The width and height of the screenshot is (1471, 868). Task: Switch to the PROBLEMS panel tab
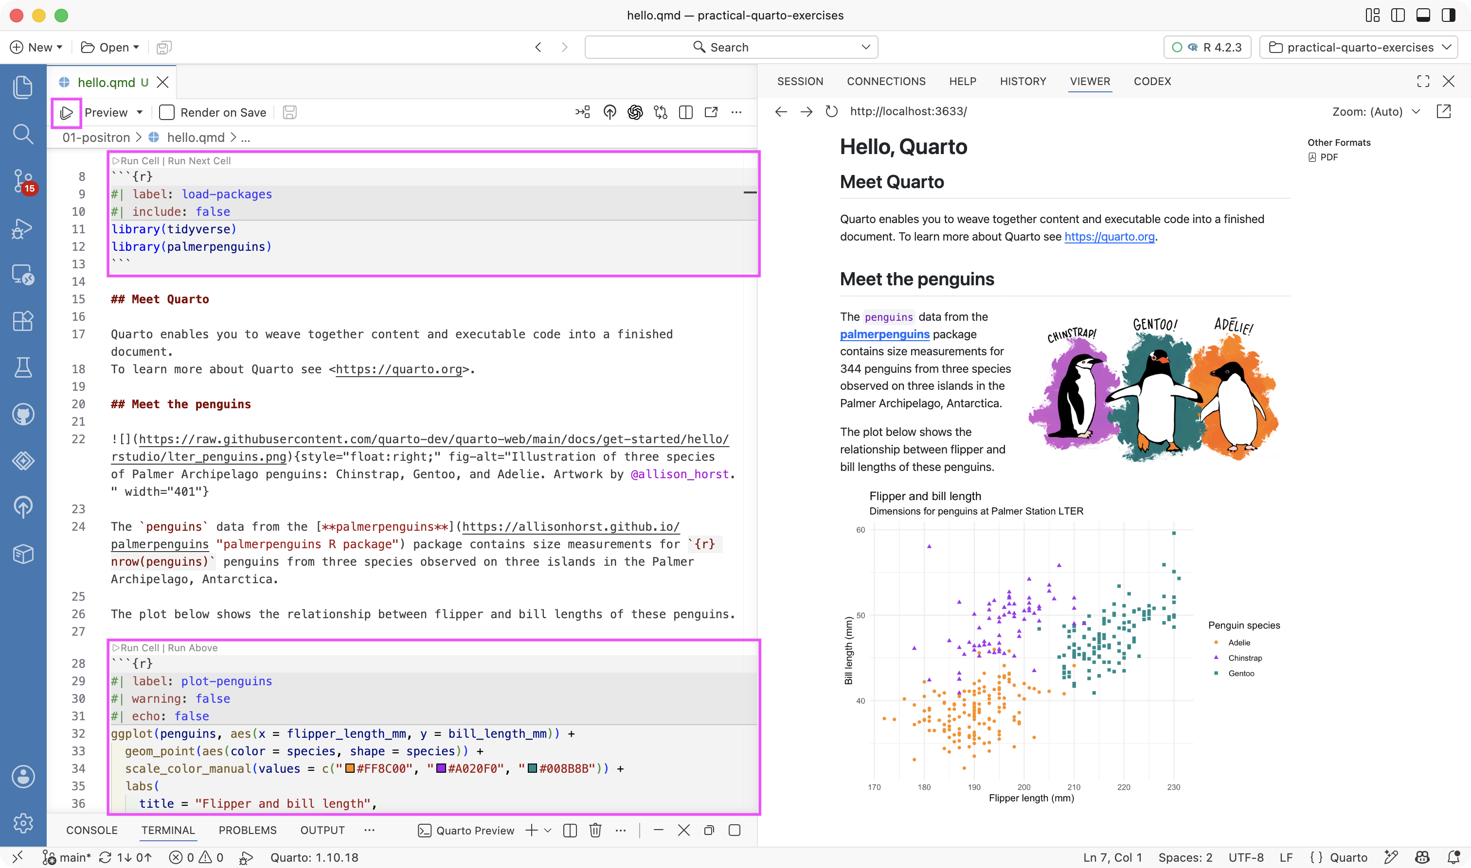(247, 830)
